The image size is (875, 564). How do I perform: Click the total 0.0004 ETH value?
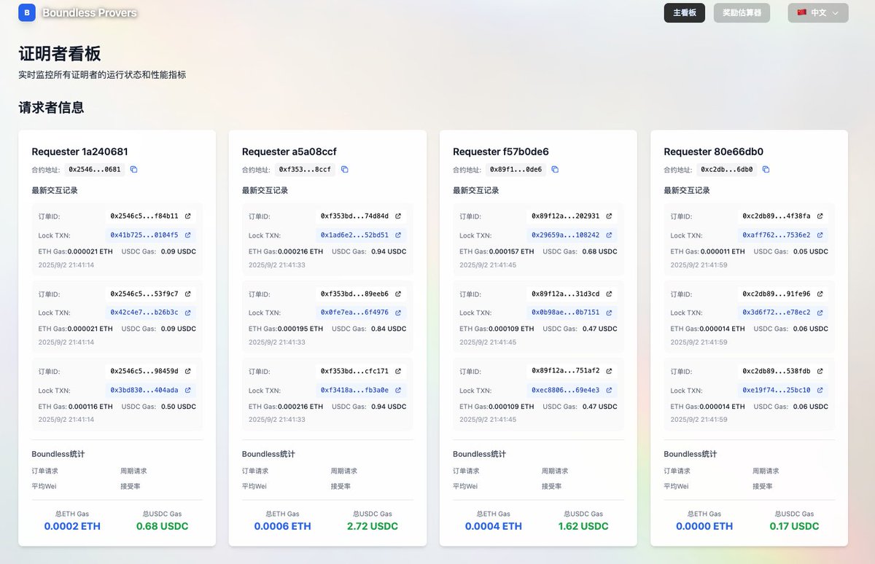(x=494, y=526)
